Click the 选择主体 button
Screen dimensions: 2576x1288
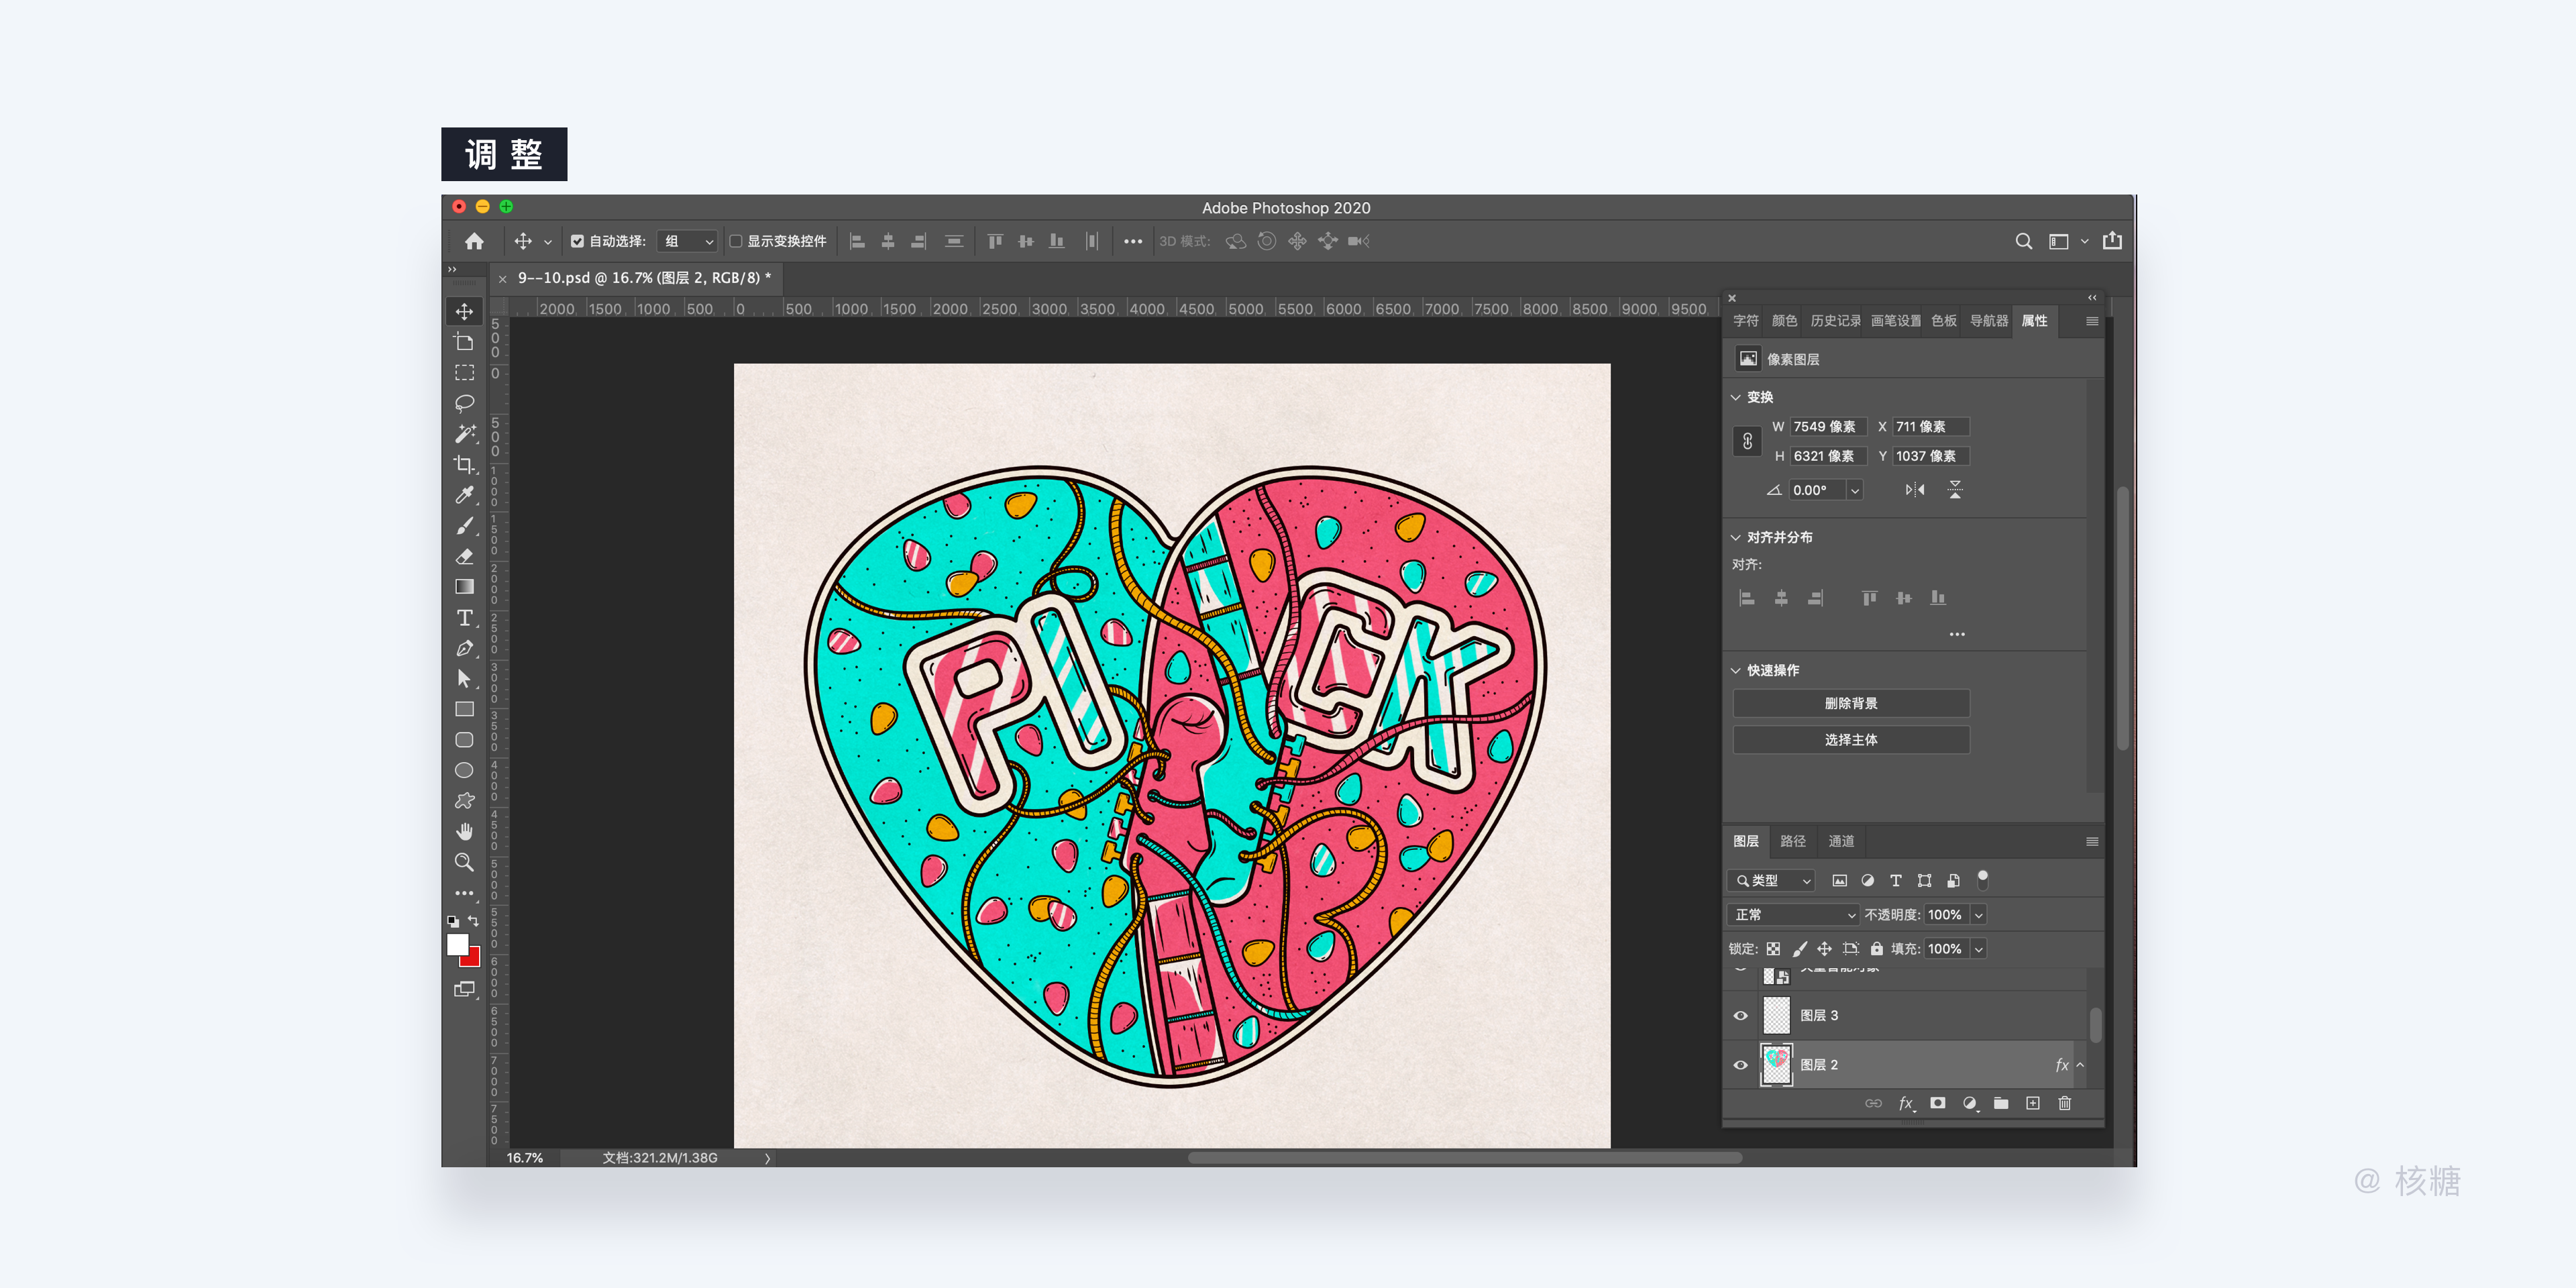click(1850, 740)
